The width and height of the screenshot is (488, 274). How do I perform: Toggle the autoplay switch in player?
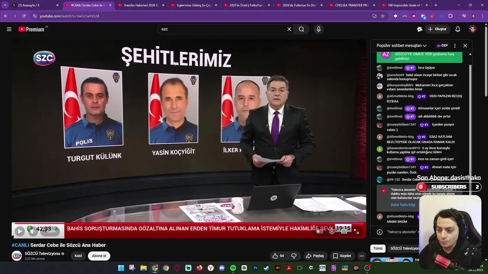319,231
